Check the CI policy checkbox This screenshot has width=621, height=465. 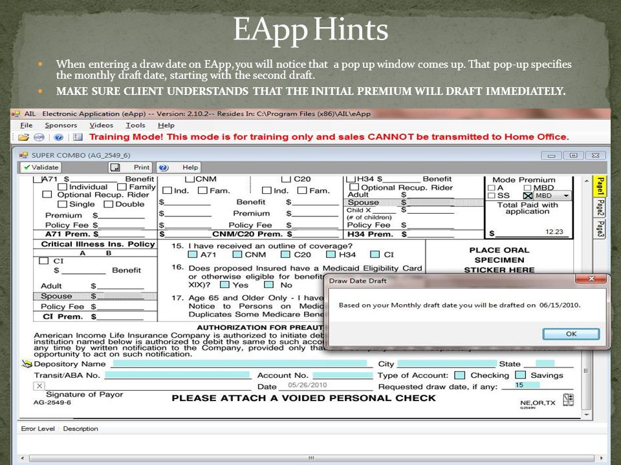click(44, 261)
